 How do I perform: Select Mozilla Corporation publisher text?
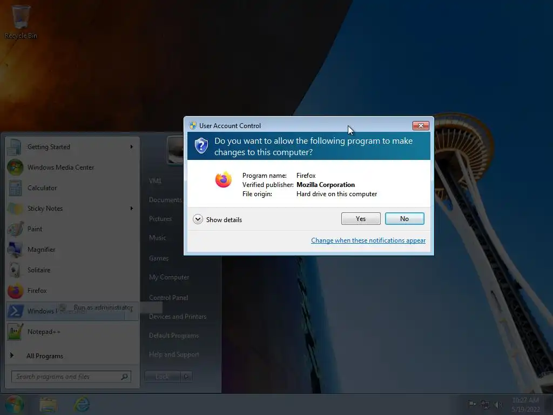coord(326,185)
